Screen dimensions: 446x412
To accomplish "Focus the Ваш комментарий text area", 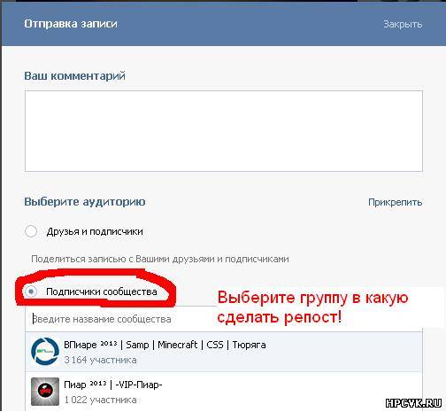I will (224, 131).
